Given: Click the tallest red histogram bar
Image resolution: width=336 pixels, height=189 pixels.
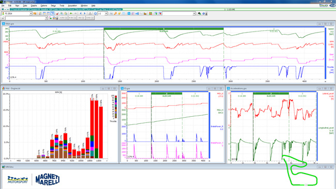Looking at the screenshot, I should point(92,128).
